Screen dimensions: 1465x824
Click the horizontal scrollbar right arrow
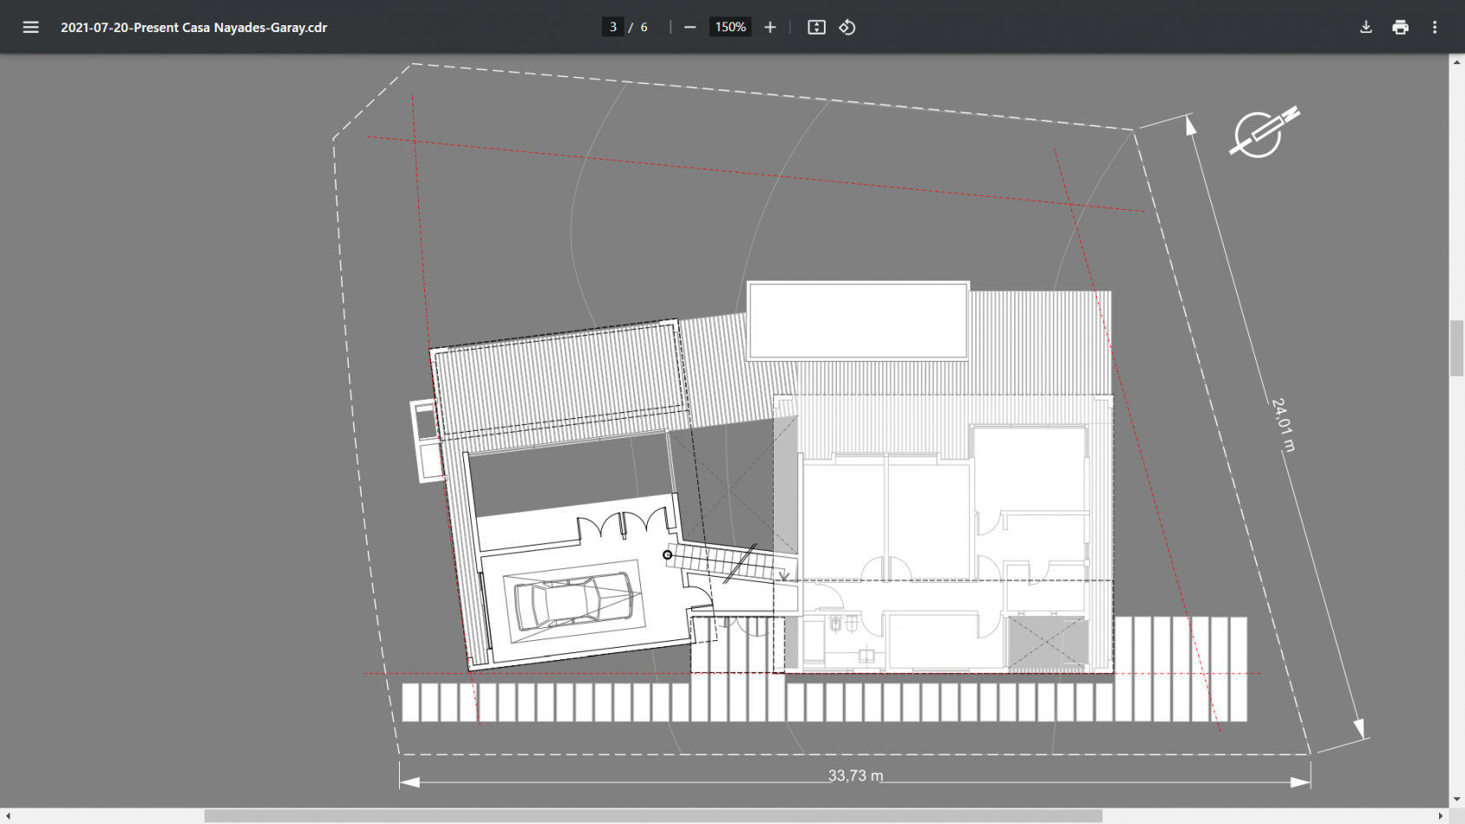[1441, 816]
